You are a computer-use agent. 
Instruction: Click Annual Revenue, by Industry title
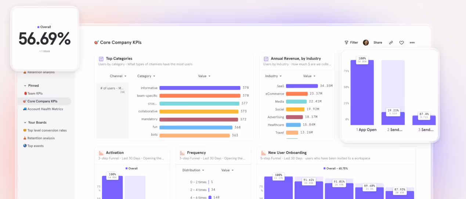point(296,58)
